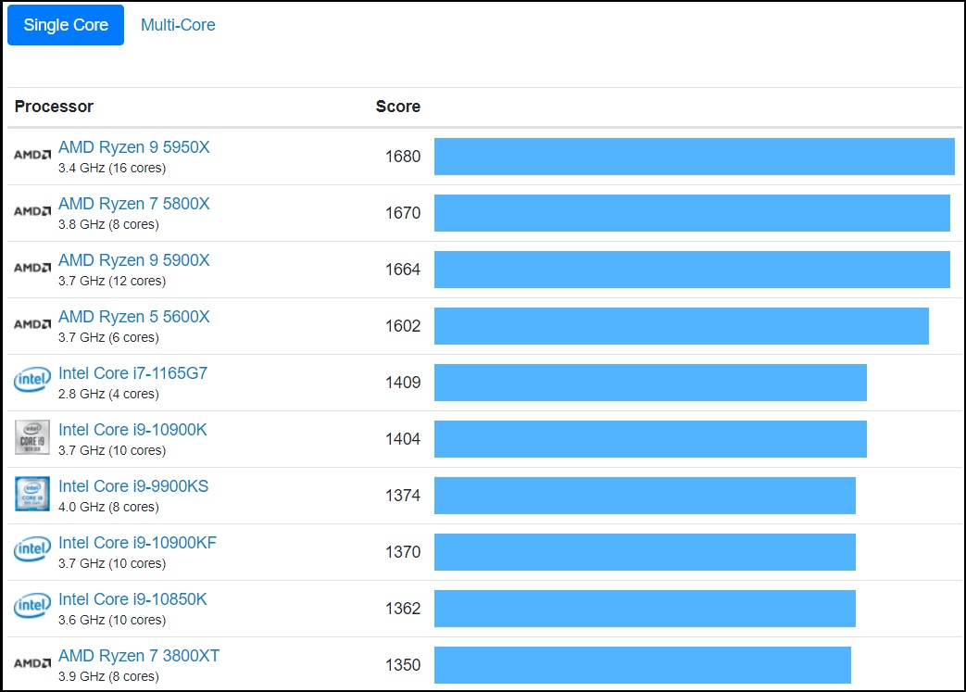Click the '3.8 GHz (8 cores)' text
This screenshot has width=966, height=692.
pyautogui.click(x=108, y=225)
